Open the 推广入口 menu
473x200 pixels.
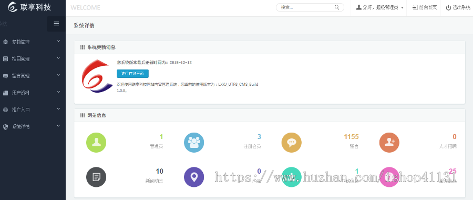point(33,109)
